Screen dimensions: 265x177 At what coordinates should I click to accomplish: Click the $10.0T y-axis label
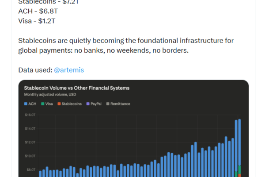tap(30, 156)
